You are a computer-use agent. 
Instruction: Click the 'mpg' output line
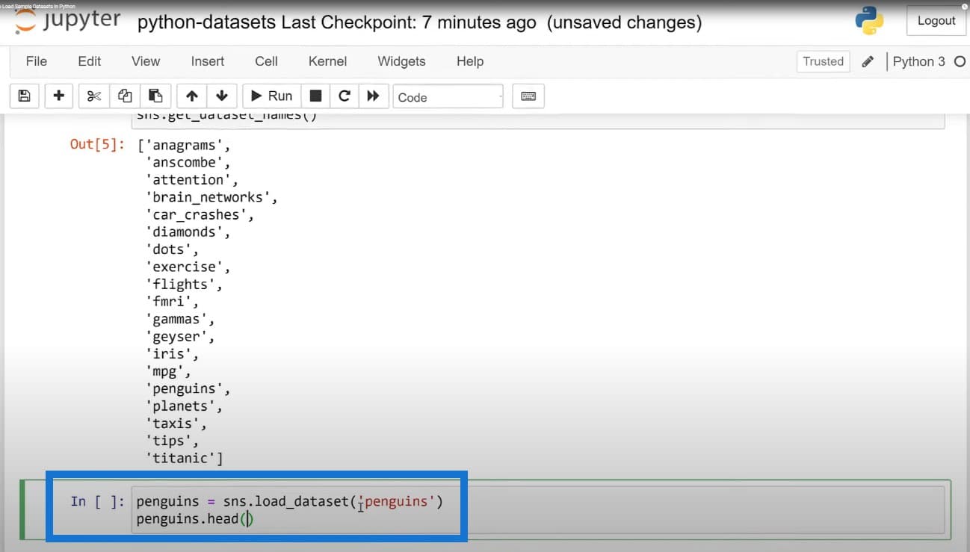[168, 370]
